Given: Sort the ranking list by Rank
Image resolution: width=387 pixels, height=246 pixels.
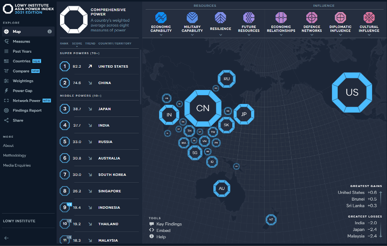Looking at the screenshot, I should pyautogui.click(x=64, y=43).
